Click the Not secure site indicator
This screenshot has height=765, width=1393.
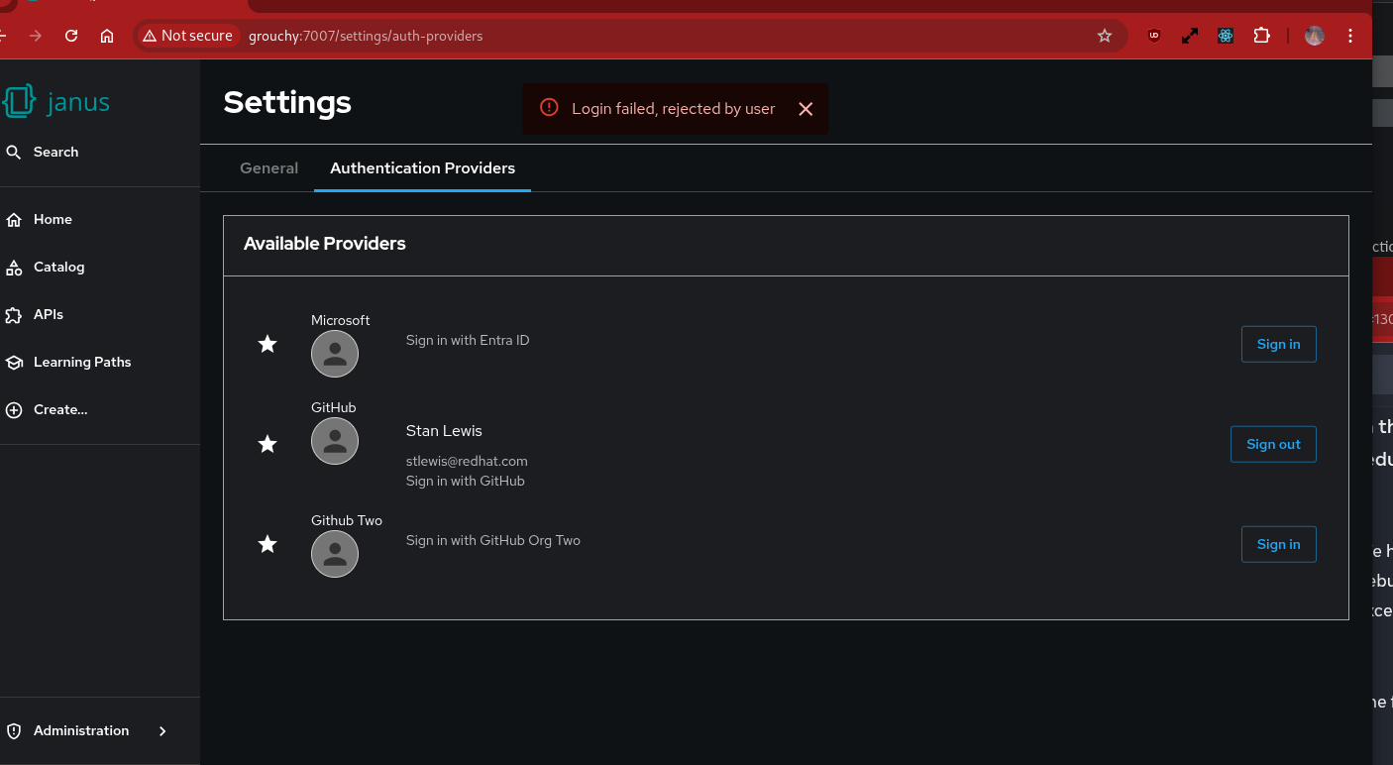(x=187, y=36)
